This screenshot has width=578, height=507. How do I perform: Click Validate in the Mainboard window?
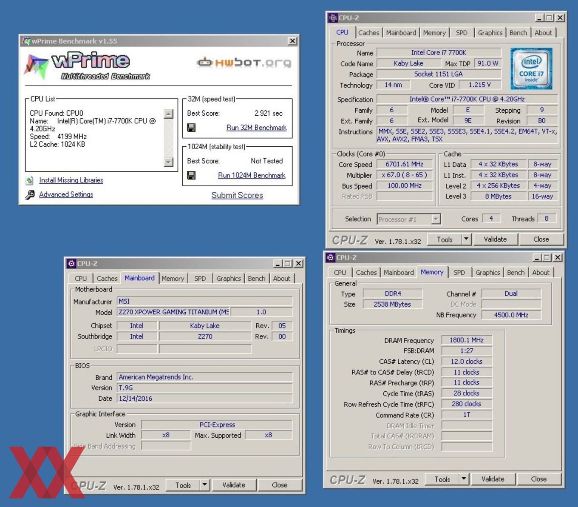[234, 485]
